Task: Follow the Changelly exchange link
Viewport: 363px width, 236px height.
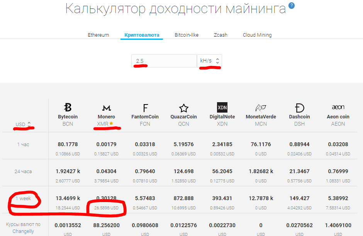Action: (23, 231)
